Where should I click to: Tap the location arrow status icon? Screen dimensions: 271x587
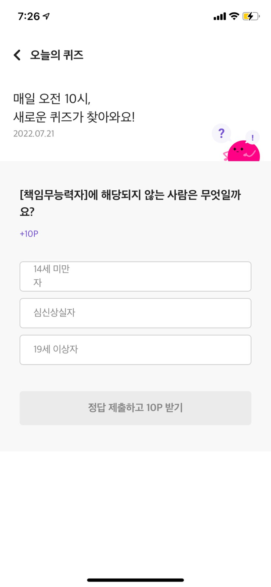[47, 17]
